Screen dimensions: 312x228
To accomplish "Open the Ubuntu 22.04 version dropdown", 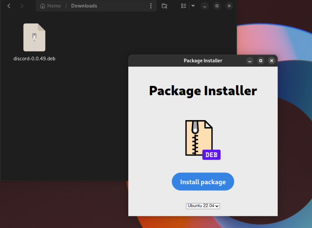I will (x=203, y=206).
